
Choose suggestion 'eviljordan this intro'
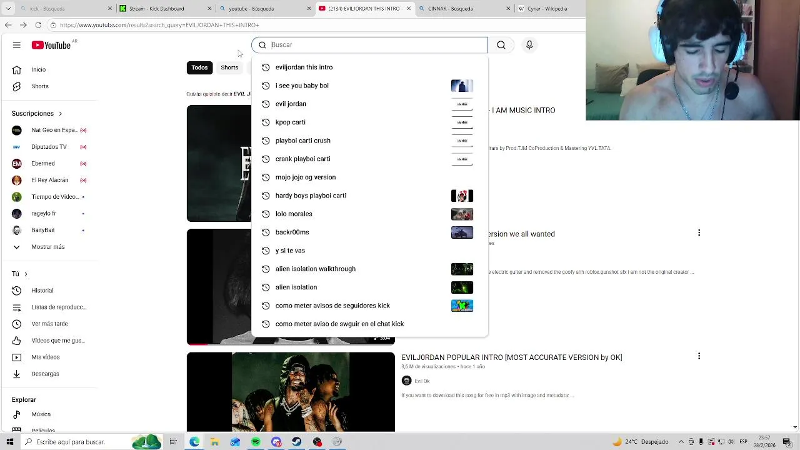point(369,67)
